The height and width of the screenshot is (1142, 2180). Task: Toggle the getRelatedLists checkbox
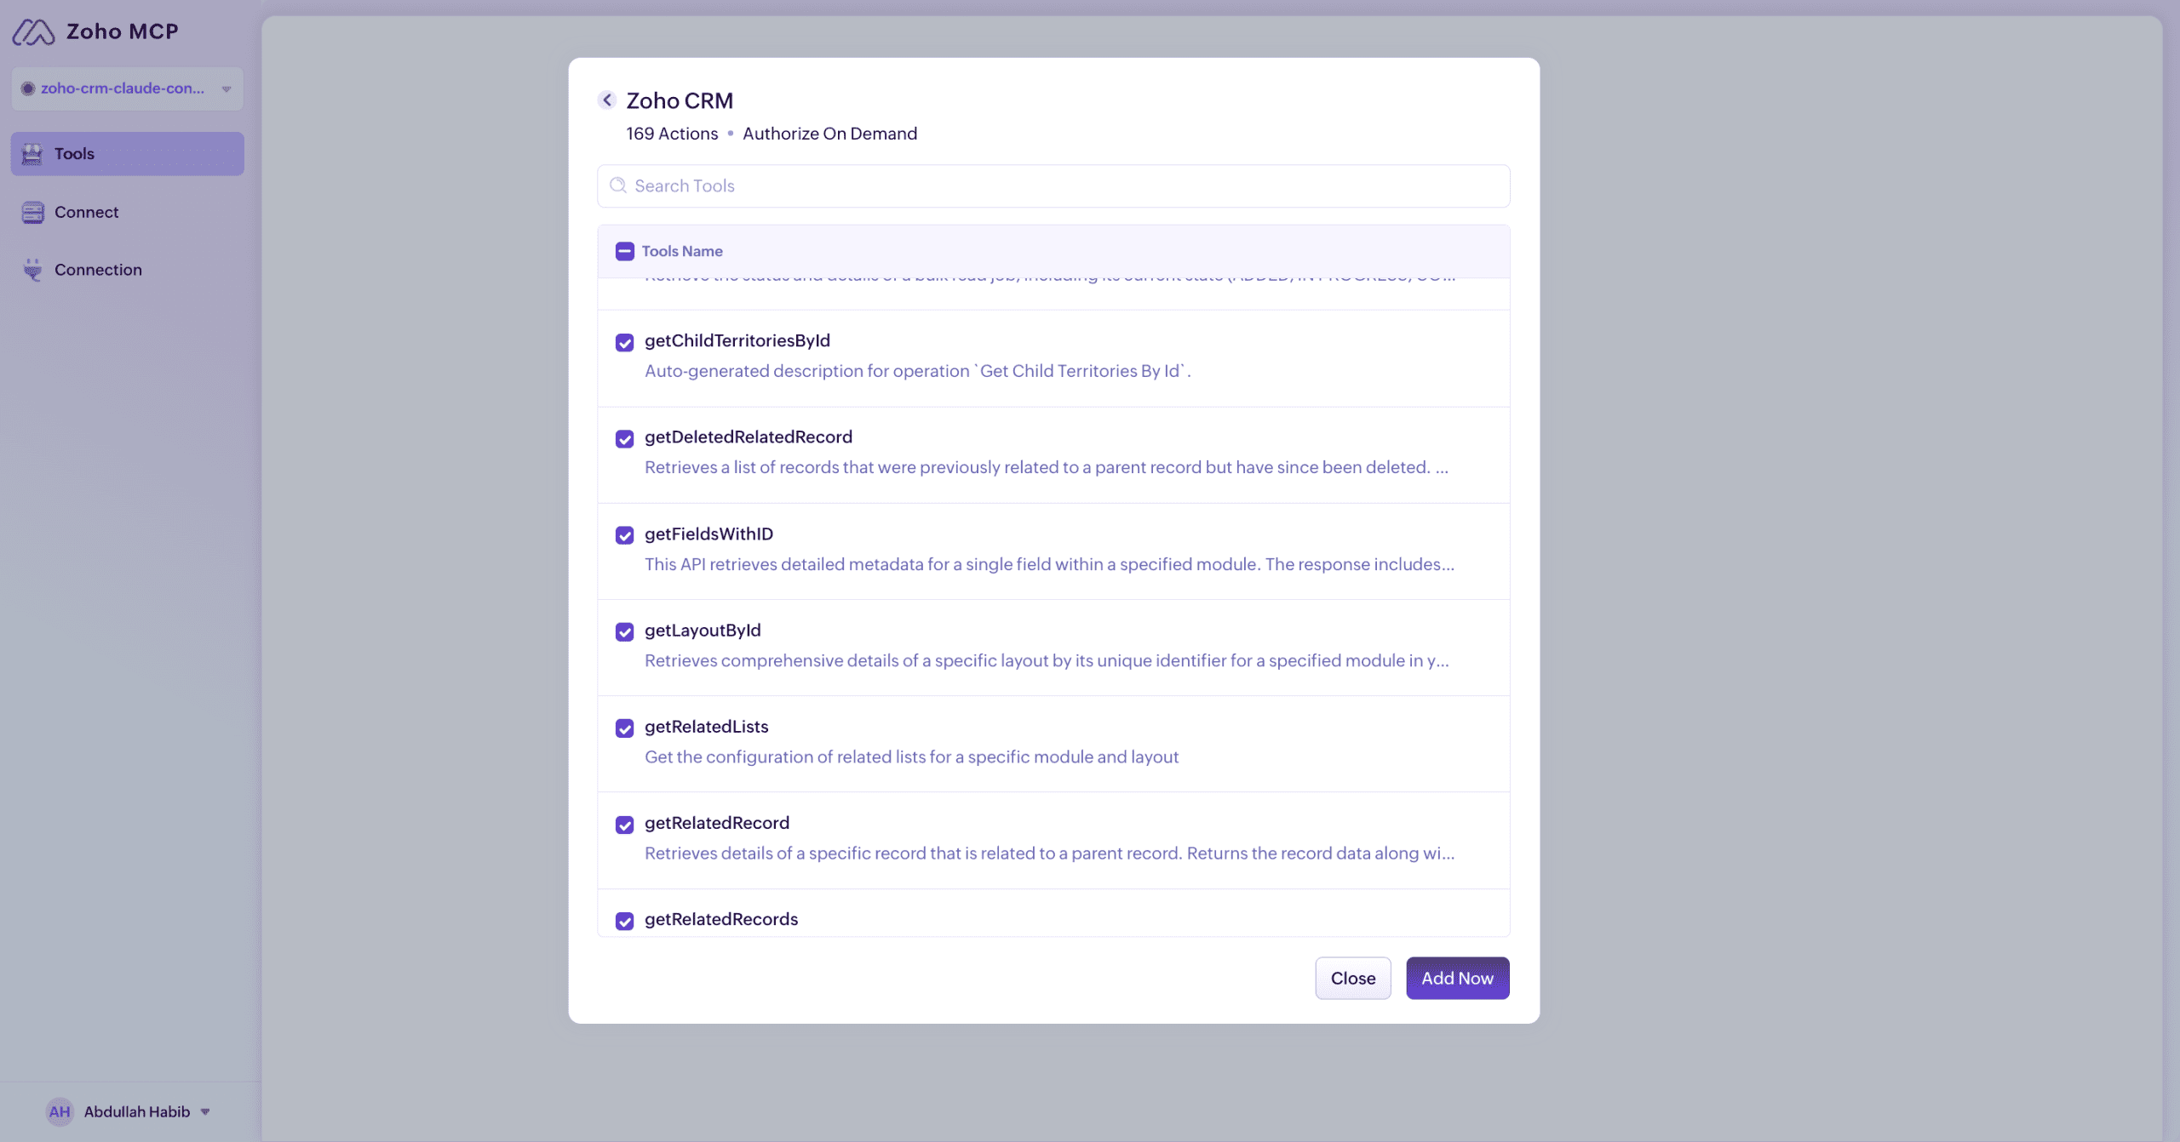pos(625,728)
